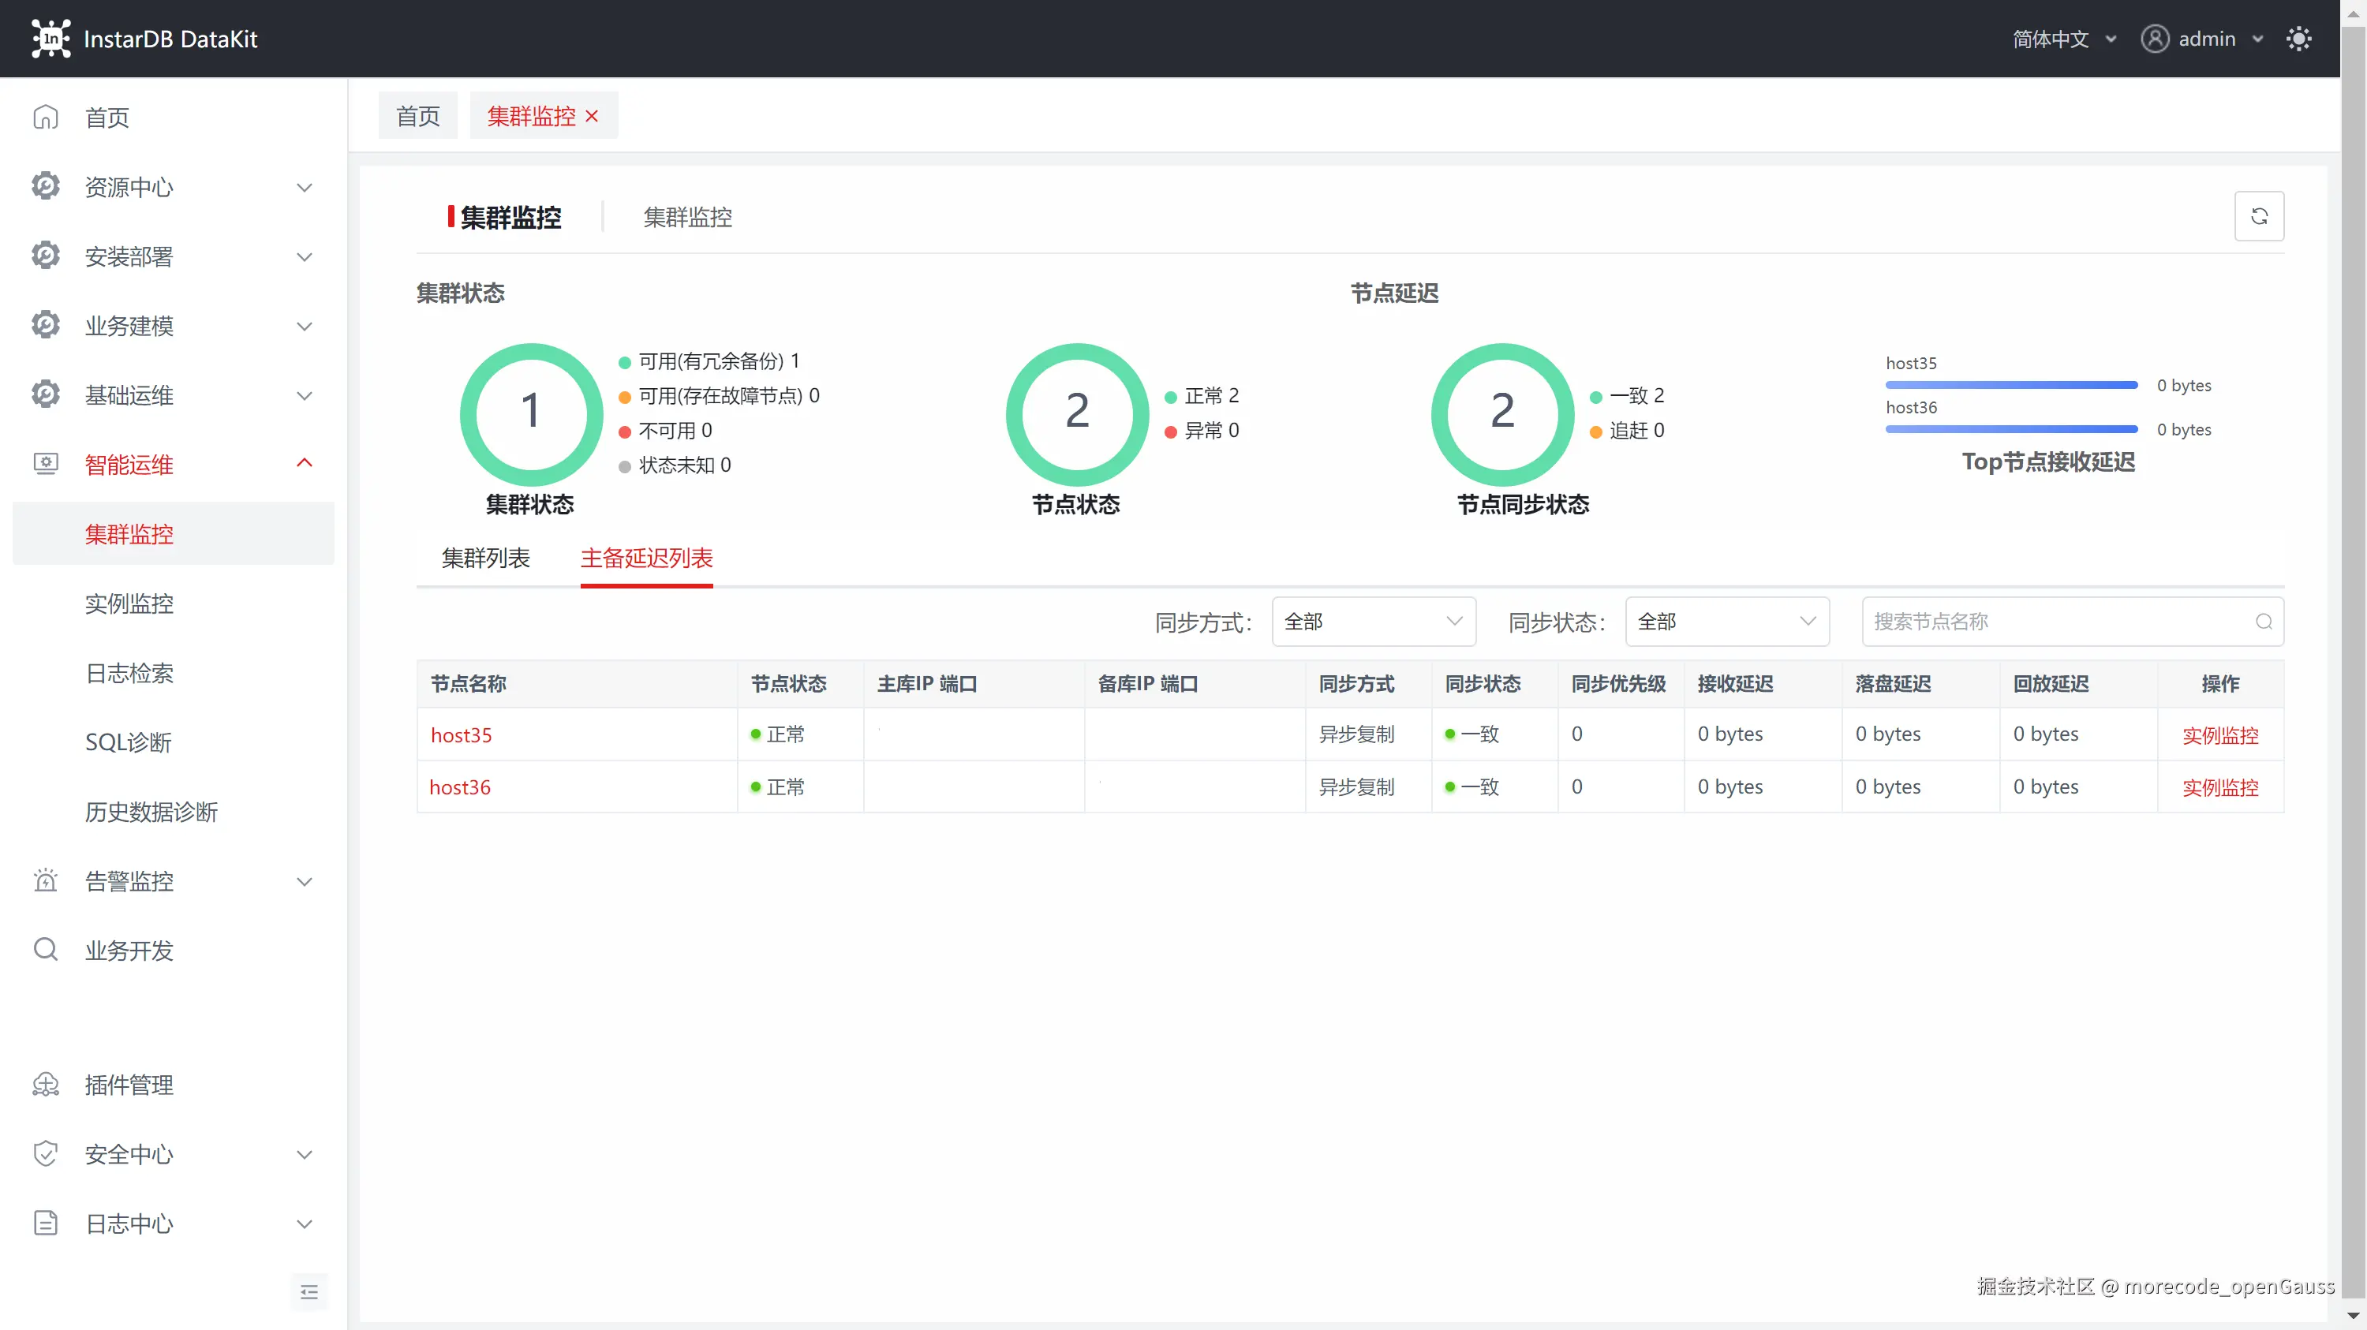
Task: Click the sidebar collapse icon
Action: pyautogui.click(x=308, y=1292)
